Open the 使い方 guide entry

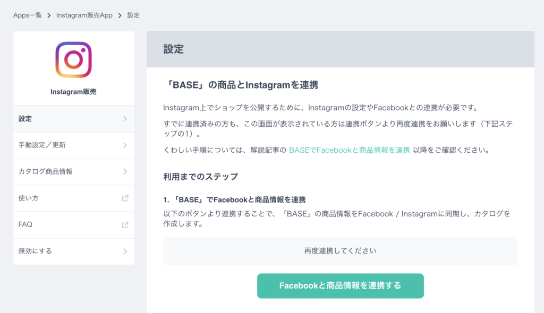coord(29,198)
